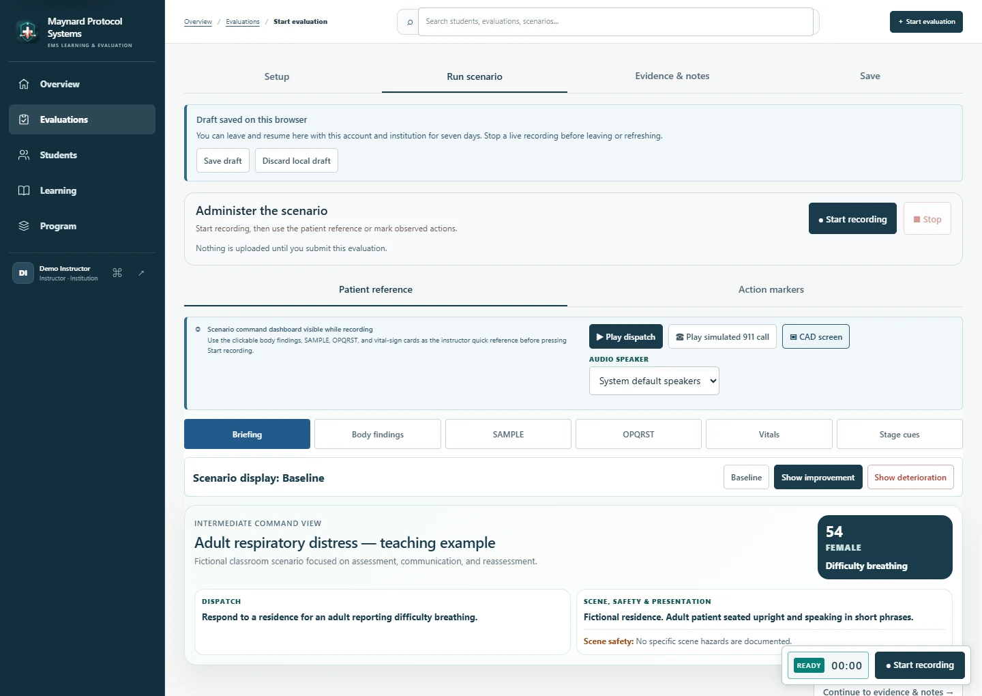Select the Briefing card

(x=247, y=434)
